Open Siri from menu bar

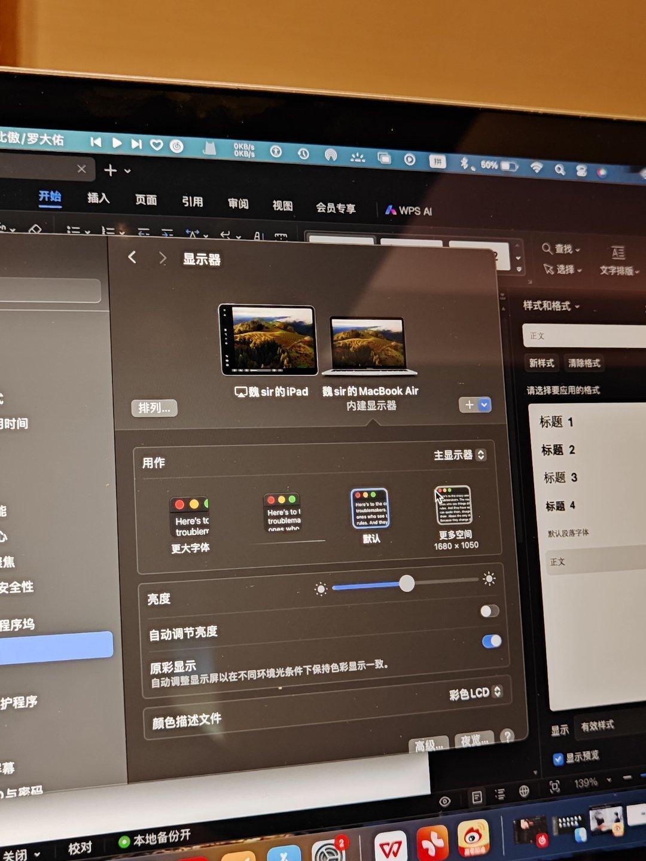(x=602, y=173)
